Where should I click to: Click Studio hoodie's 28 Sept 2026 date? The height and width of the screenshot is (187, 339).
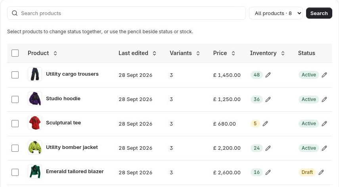coord(135,99)
